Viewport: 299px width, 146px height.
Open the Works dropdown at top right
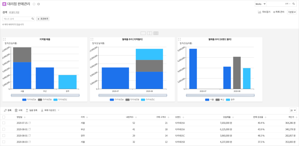point(260,4)
